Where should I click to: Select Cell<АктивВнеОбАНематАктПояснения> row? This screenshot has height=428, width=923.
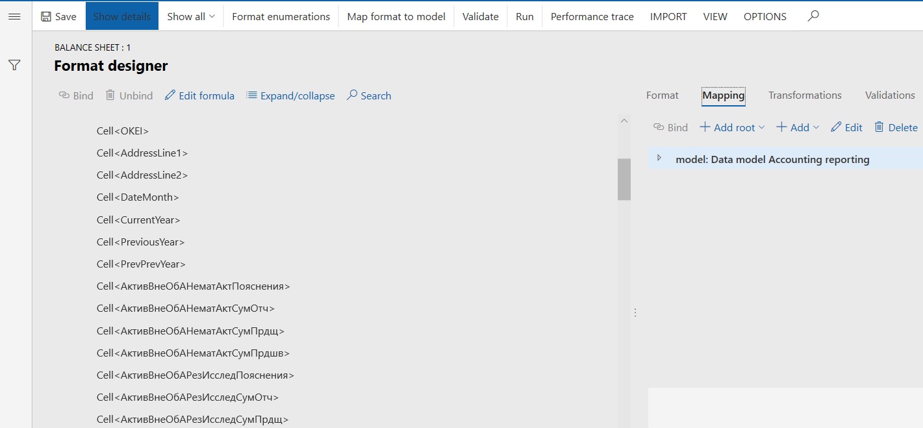pyautogui.click(x=193, y=286)
